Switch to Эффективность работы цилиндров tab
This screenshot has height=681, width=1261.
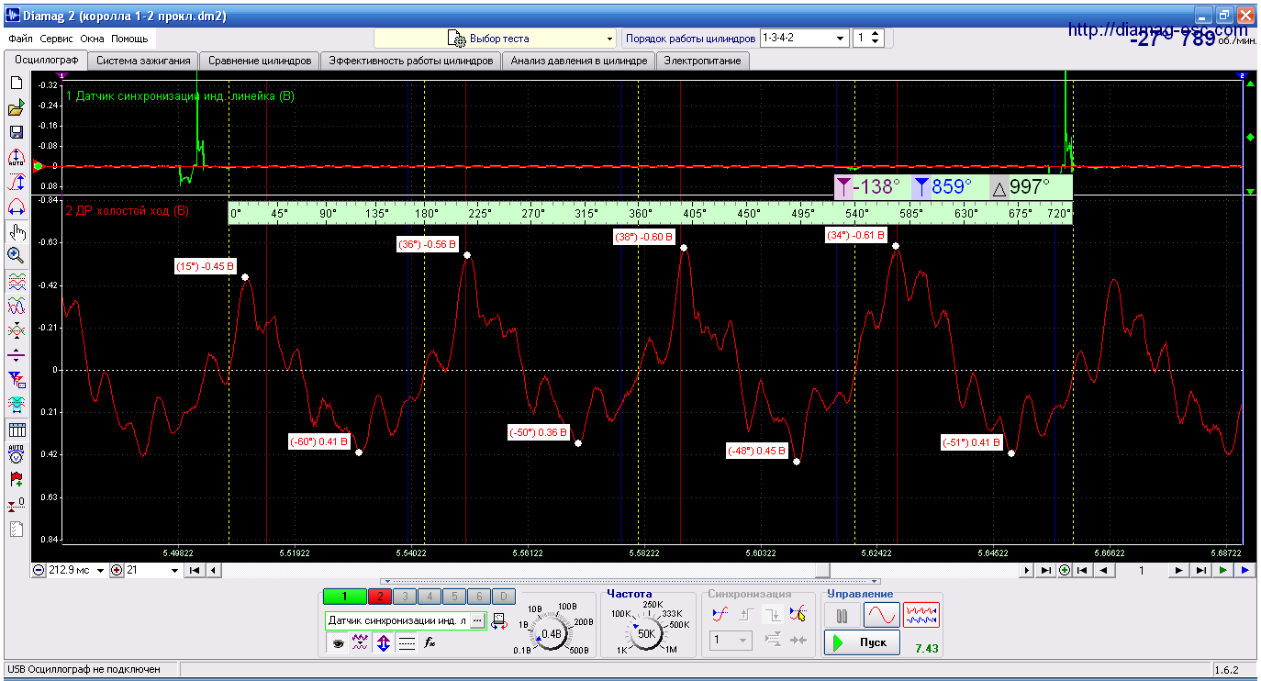411,61
